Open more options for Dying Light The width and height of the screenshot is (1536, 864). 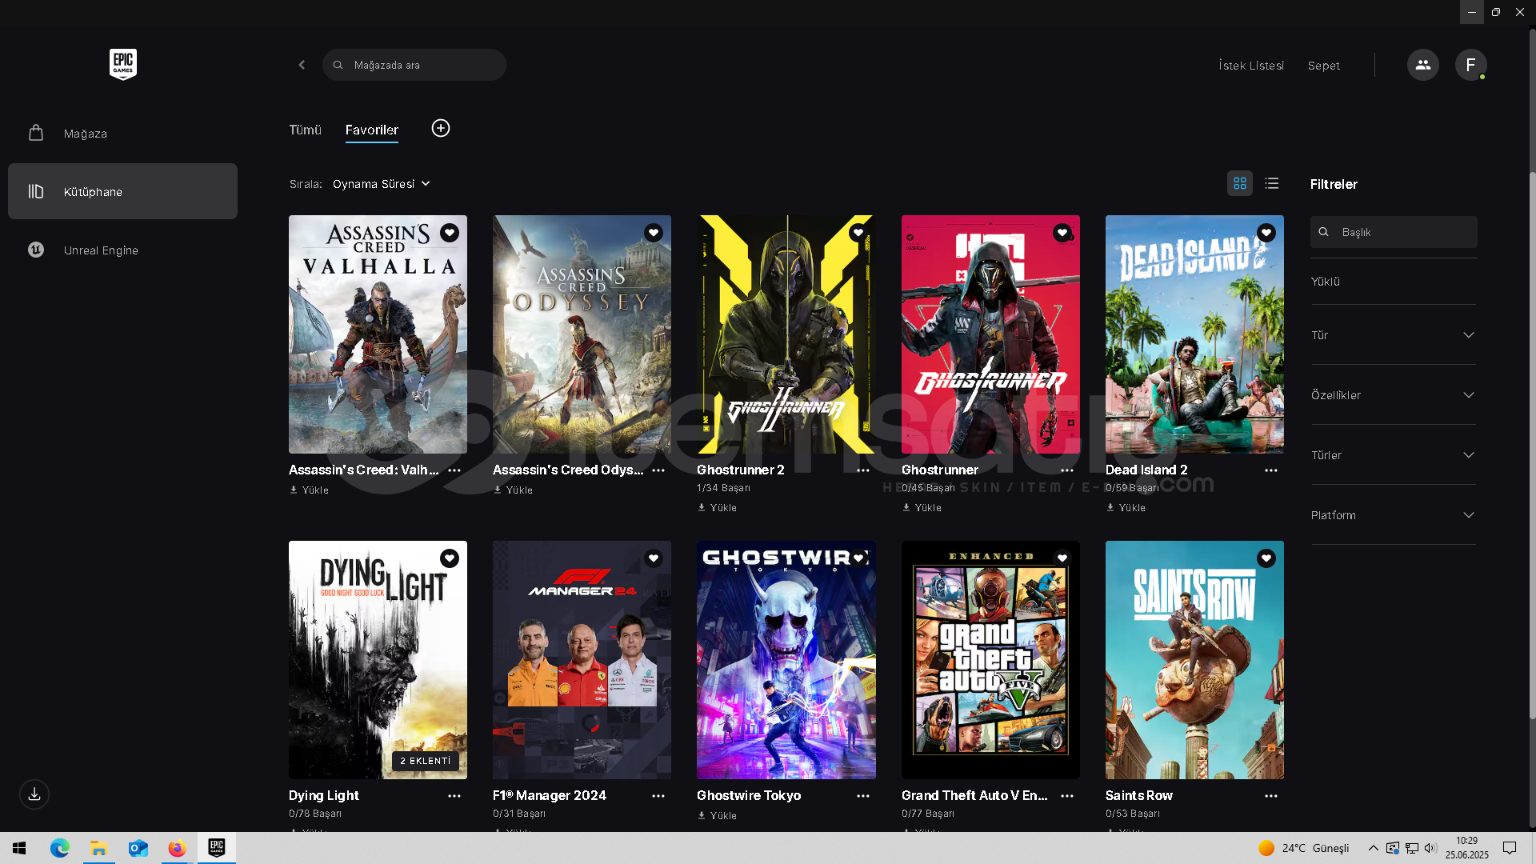[x=454, y=796]
